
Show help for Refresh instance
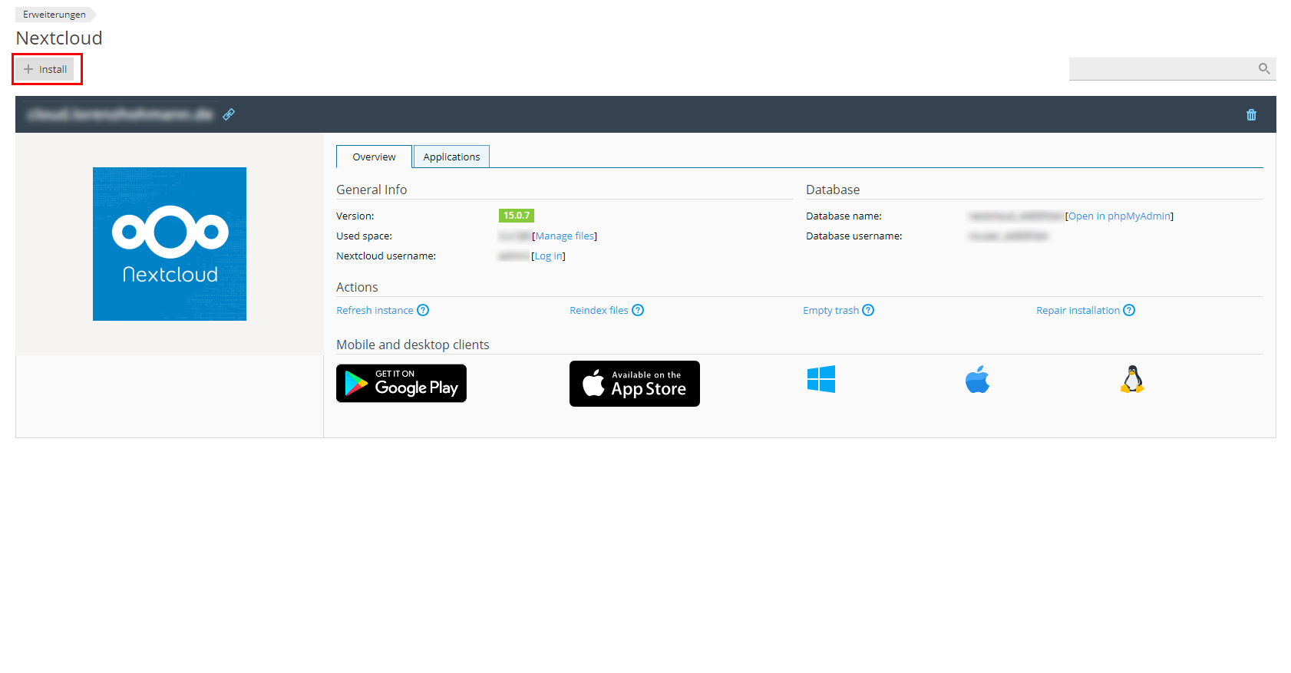423,310
